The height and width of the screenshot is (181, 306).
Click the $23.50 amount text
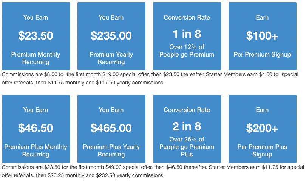click(36, 36)
